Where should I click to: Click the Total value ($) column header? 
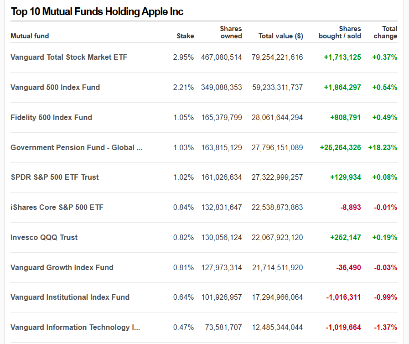point(281,36)
